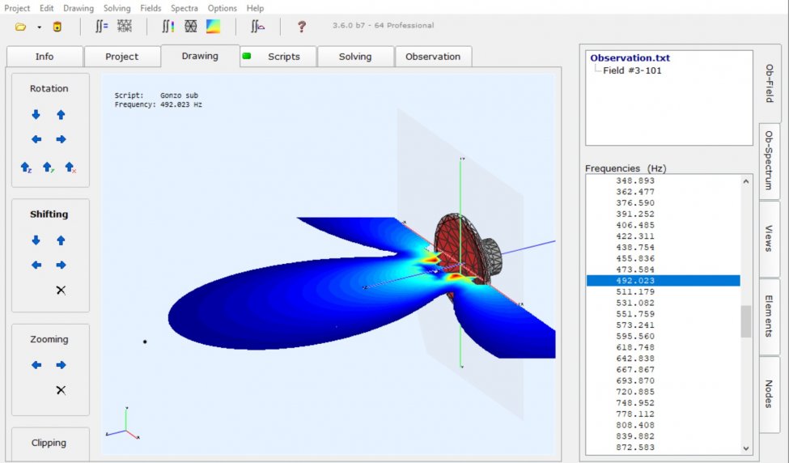Click the red question mark help icon
Viewport: 789px width, 463px height.
[302, 27]
